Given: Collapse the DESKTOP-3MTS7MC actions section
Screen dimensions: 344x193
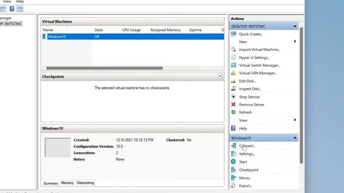Looking at the screenshot, I should coord(295,26).
